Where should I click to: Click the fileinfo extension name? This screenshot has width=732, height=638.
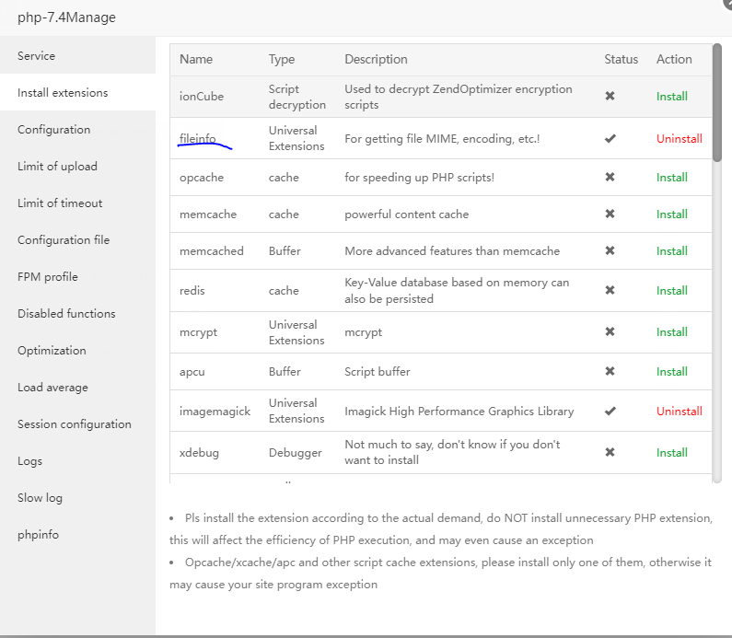pyautogui.click(x=197, y=138)
